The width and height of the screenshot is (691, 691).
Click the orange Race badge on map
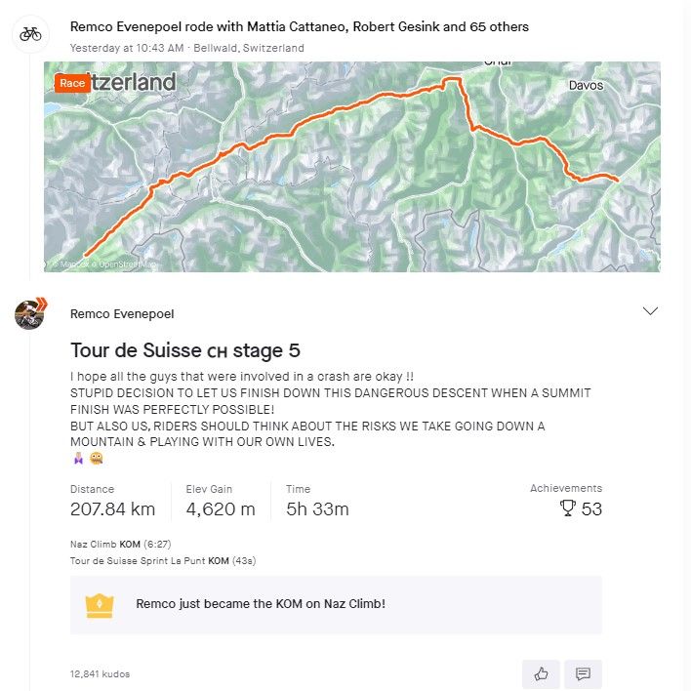tap(72, 83)
